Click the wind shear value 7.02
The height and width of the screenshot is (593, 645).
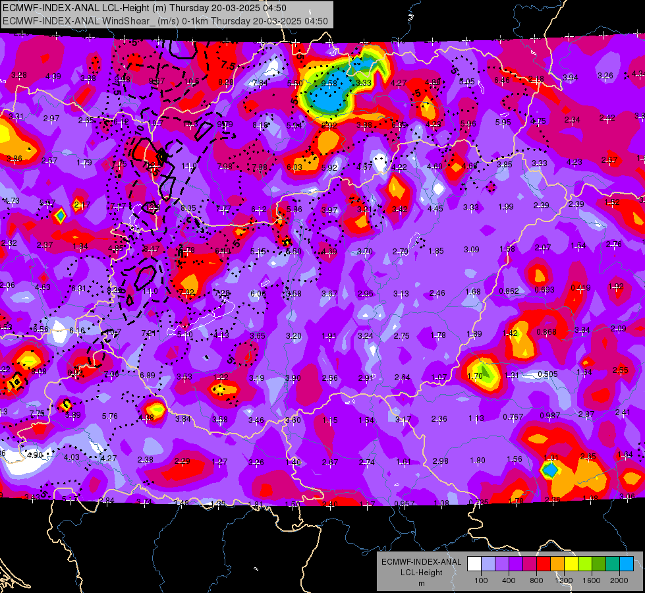pos(186,292)
